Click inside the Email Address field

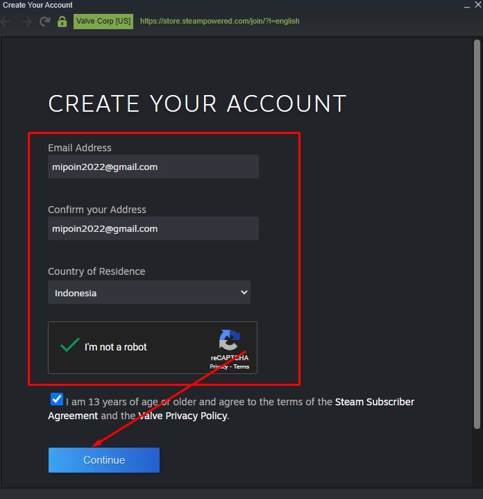pos(153,167)
